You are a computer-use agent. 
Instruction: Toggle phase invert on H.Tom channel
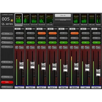coord(96,33)
